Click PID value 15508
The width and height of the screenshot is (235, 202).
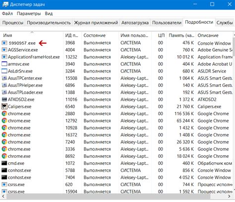71,78
